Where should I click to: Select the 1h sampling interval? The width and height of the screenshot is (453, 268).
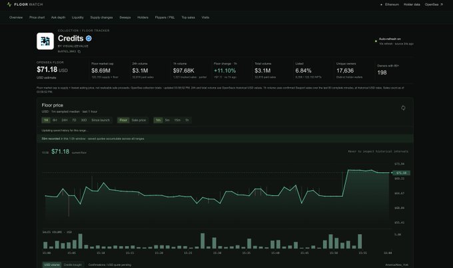click(187, 120)
